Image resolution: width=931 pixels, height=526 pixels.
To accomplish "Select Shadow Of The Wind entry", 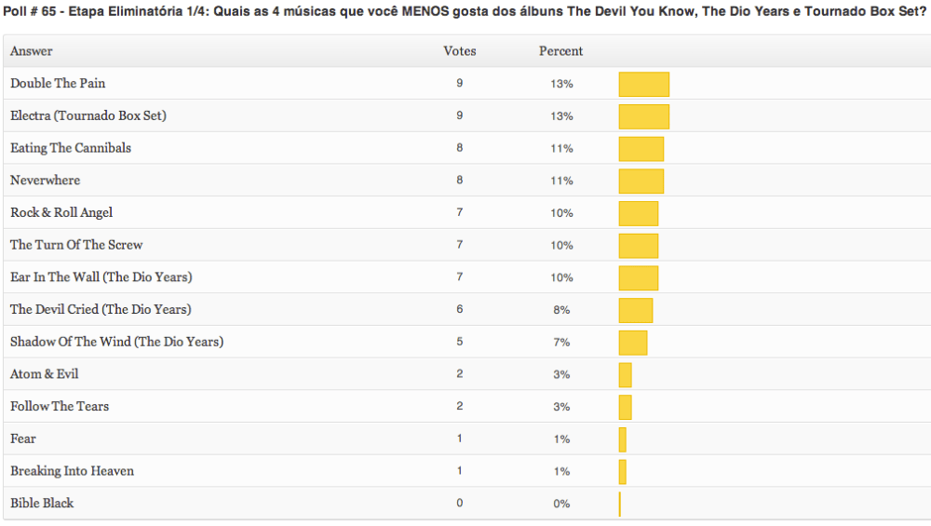I will click(116, 342).
